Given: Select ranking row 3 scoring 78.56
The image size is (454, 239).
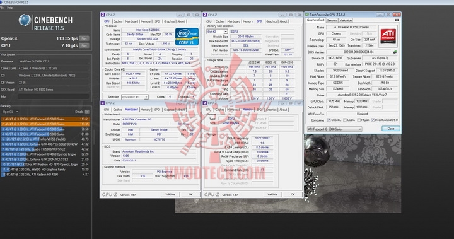Looking at the screenshot, I should [x=45, y=129].
